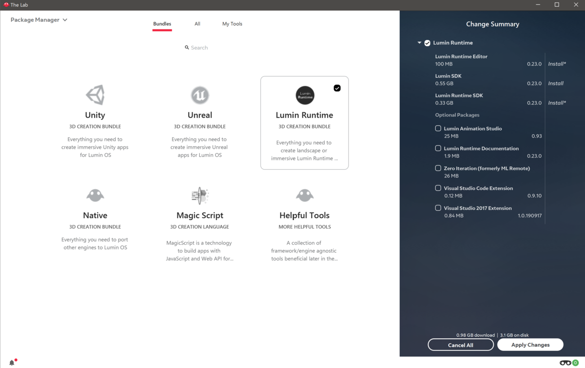The image size is (585, 368).
Task: Open notifications bell icon
Action: coord(12,362)
